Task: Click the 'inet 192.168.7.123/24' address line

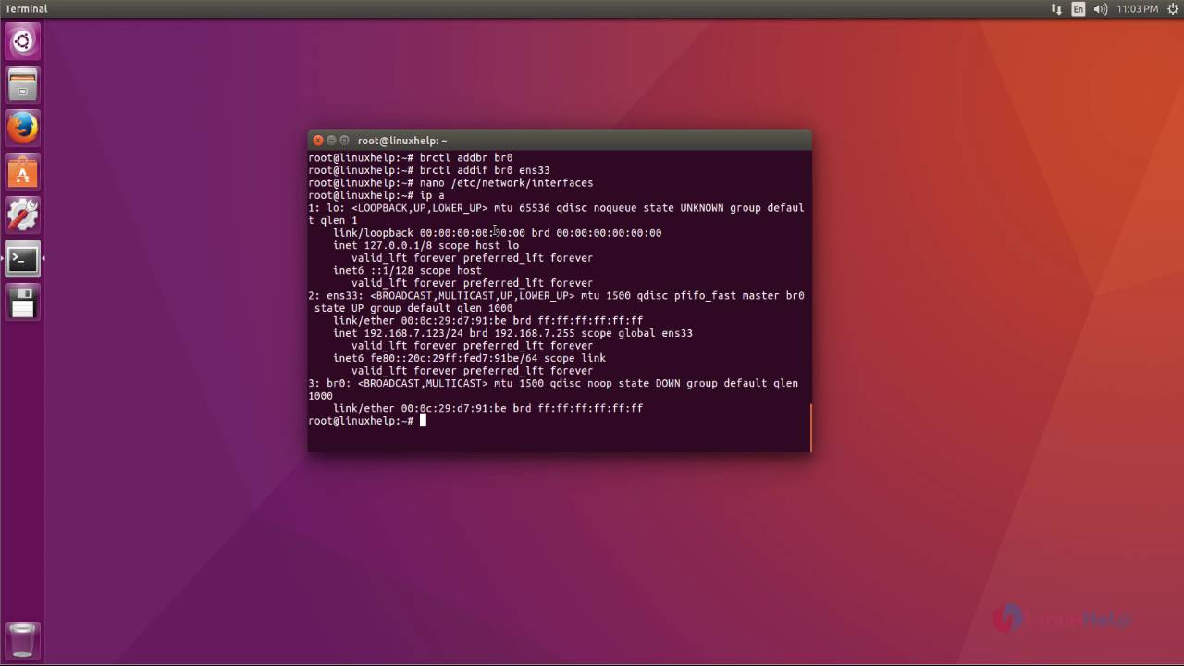Action: click(512, 333)
